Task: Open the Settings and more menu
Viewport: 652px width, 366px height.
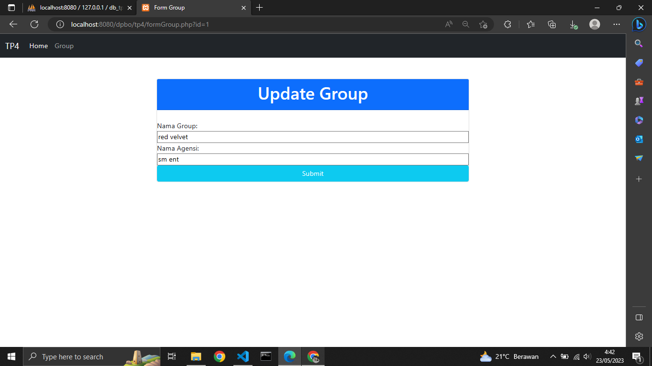Action: 617,24
